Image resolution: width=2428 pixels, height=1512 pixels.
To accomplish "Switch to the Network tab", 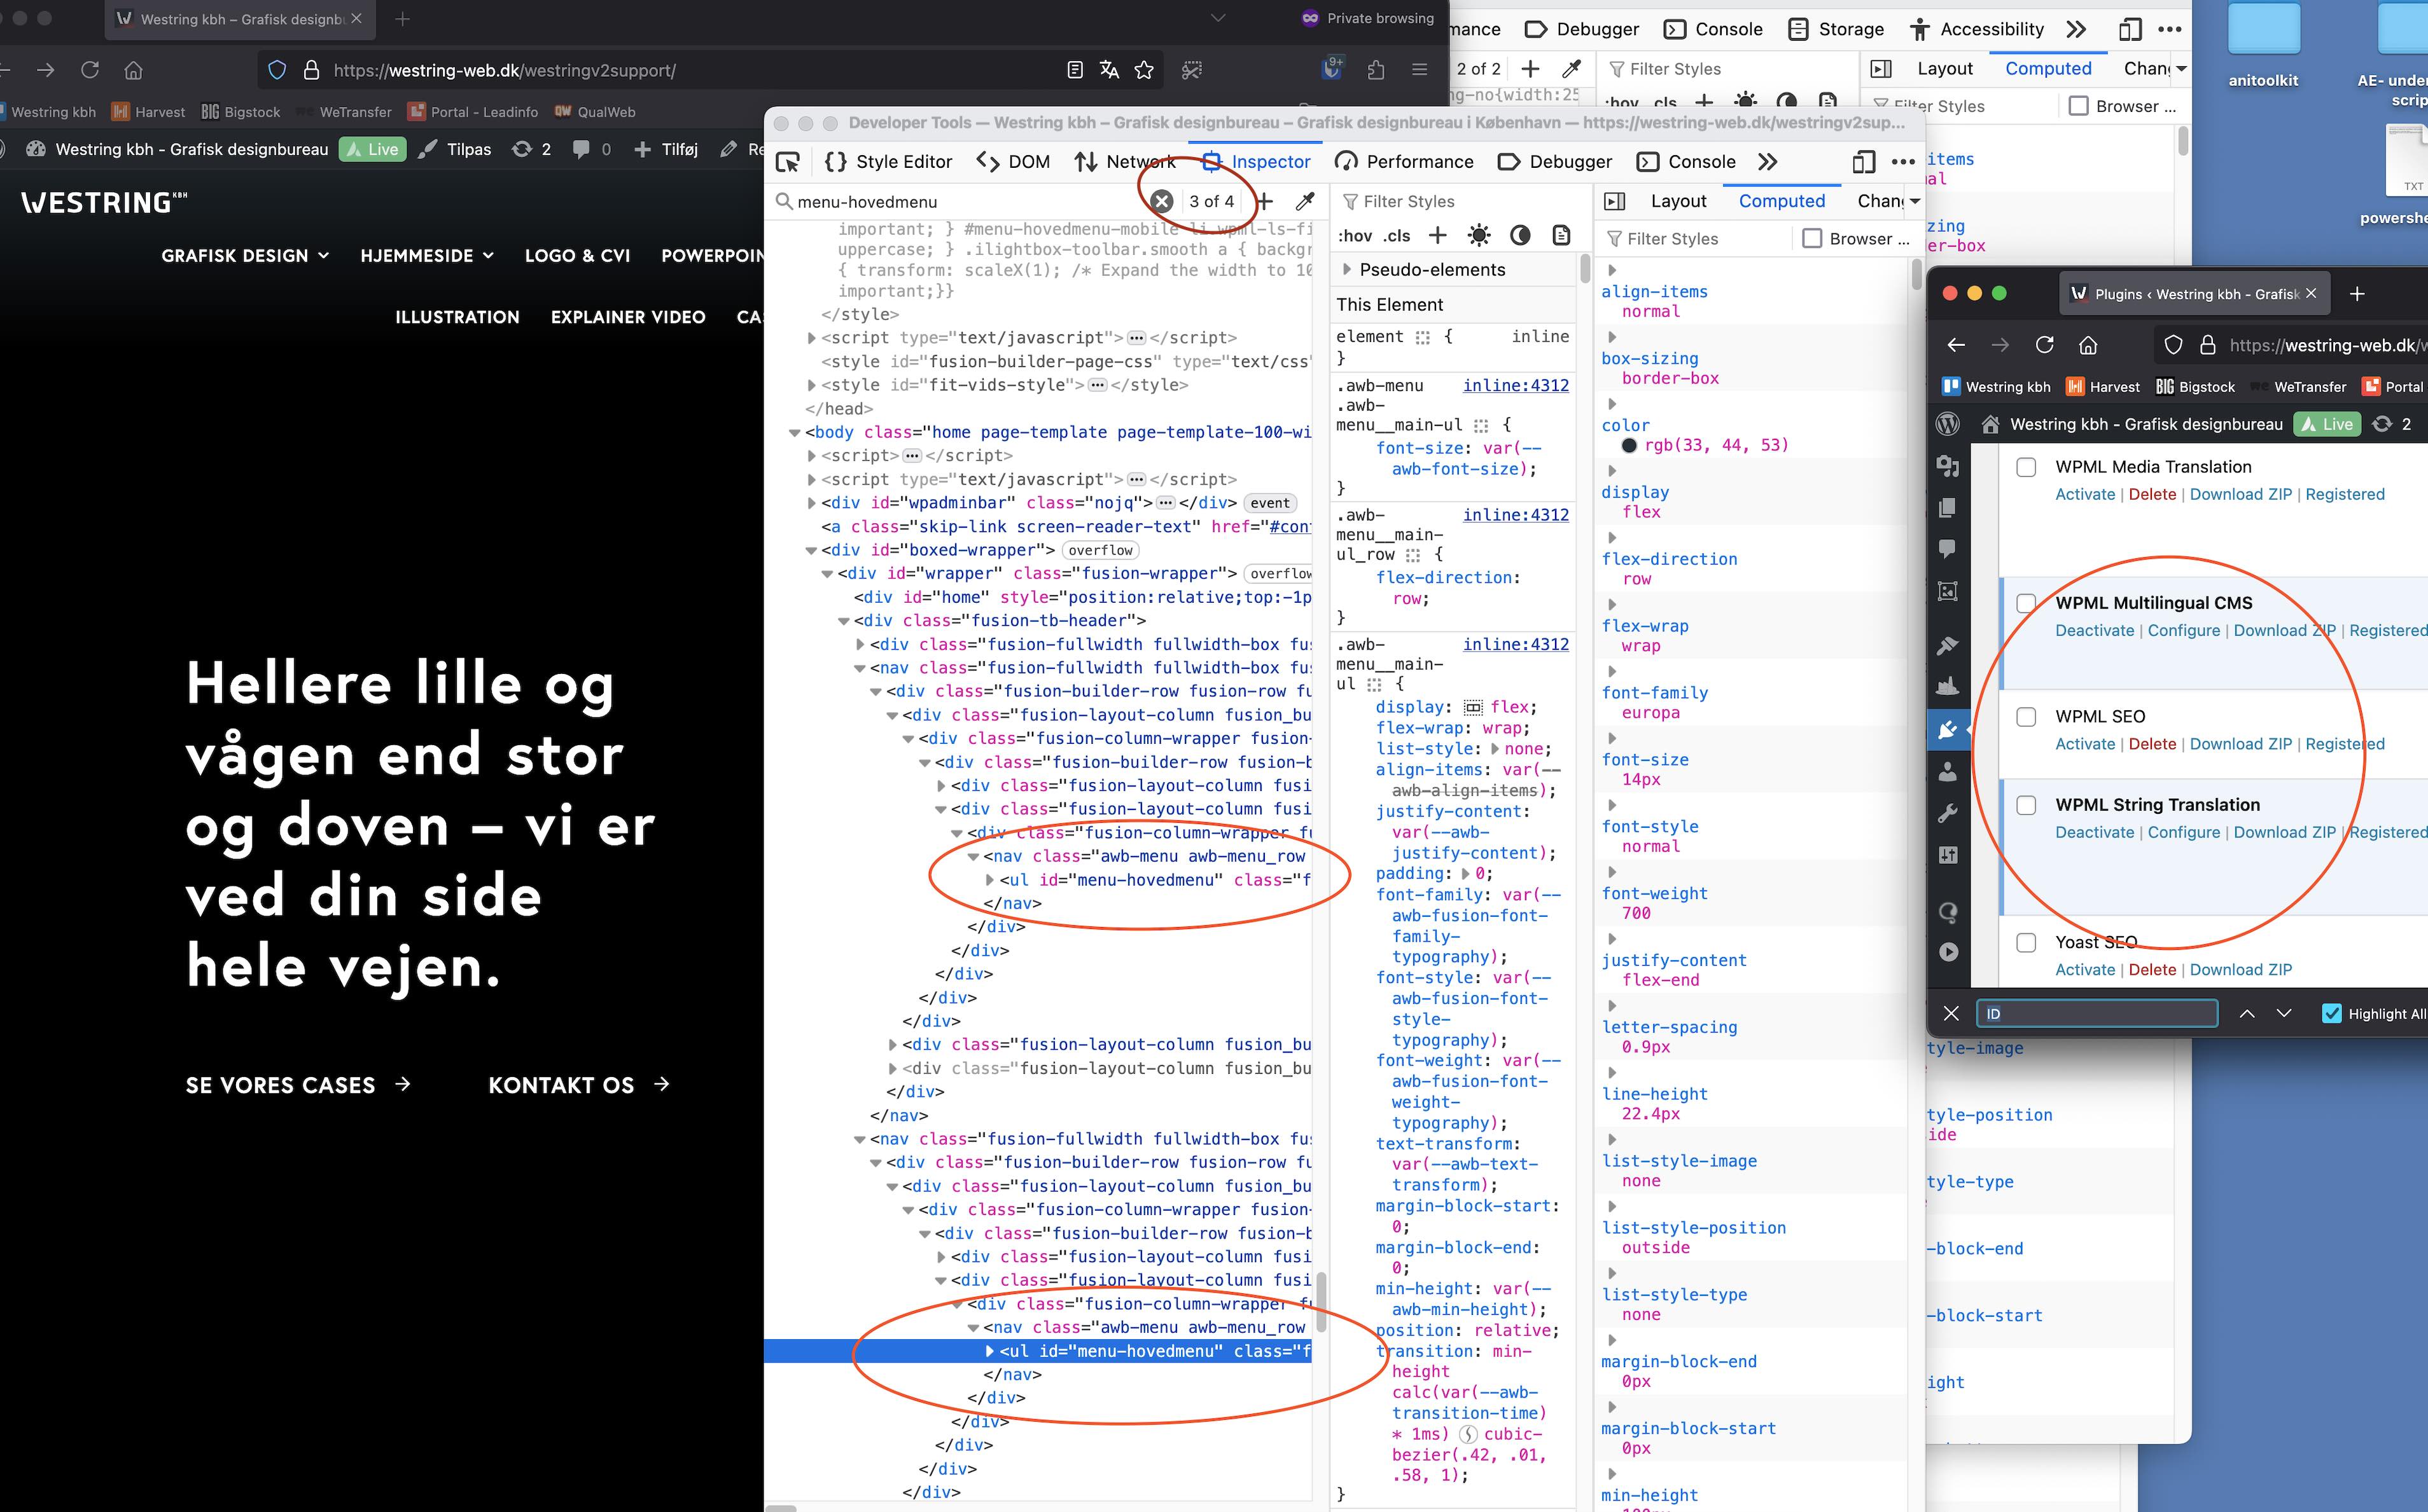I will pos(1124,162).
